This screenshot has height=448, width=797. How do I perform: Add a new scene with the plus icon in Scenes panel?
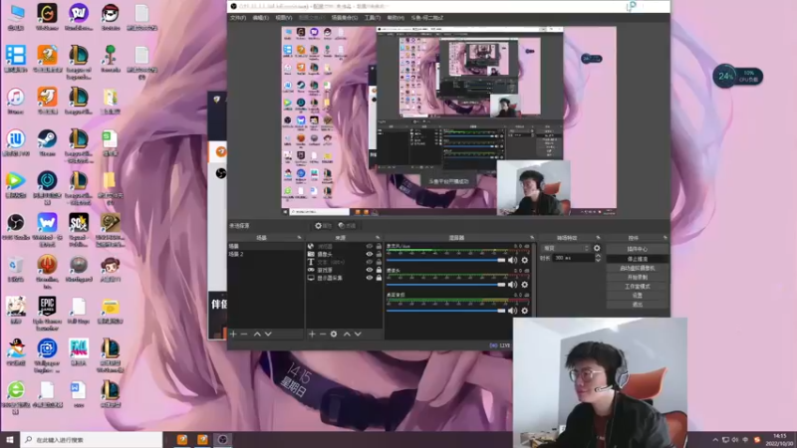(233, 334)
